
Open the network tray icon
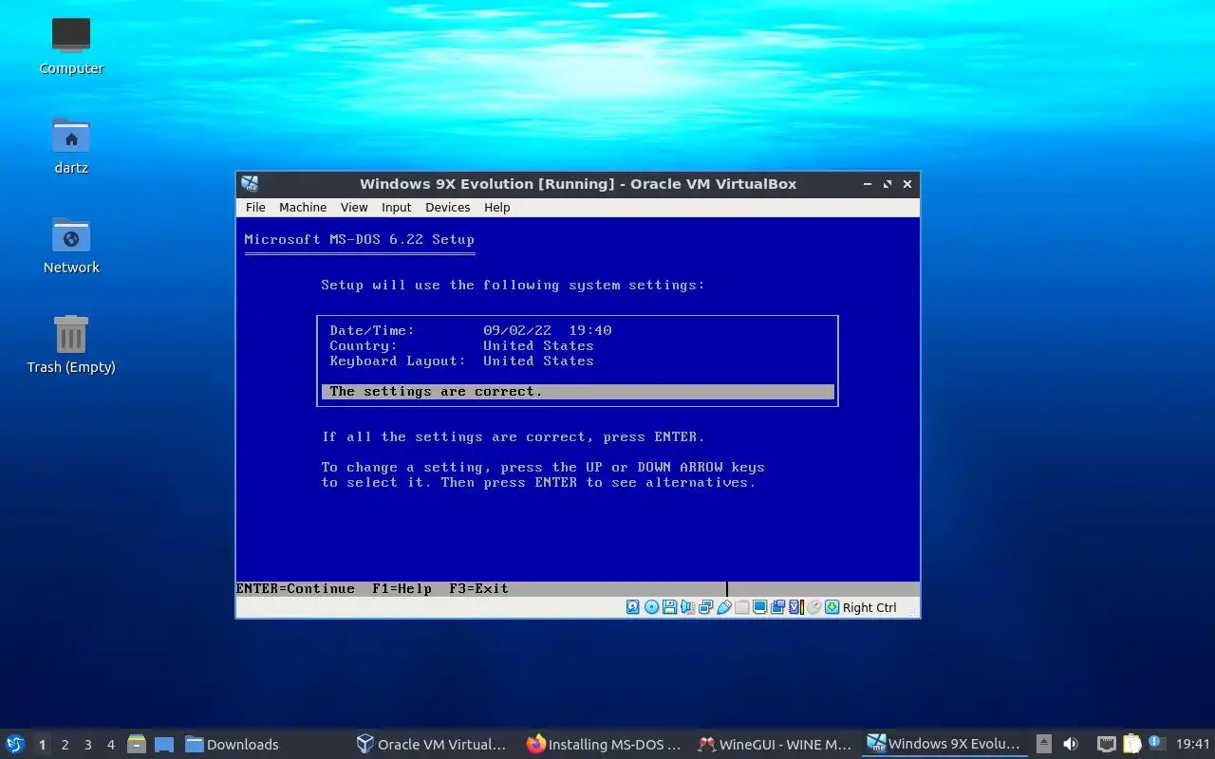[1106, 744]
